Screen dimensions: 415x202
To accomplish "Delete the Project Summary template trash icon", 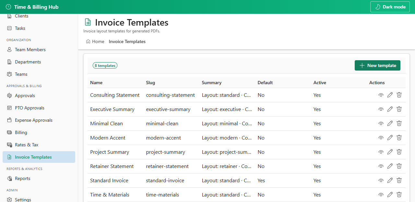I will coord(399,152).
